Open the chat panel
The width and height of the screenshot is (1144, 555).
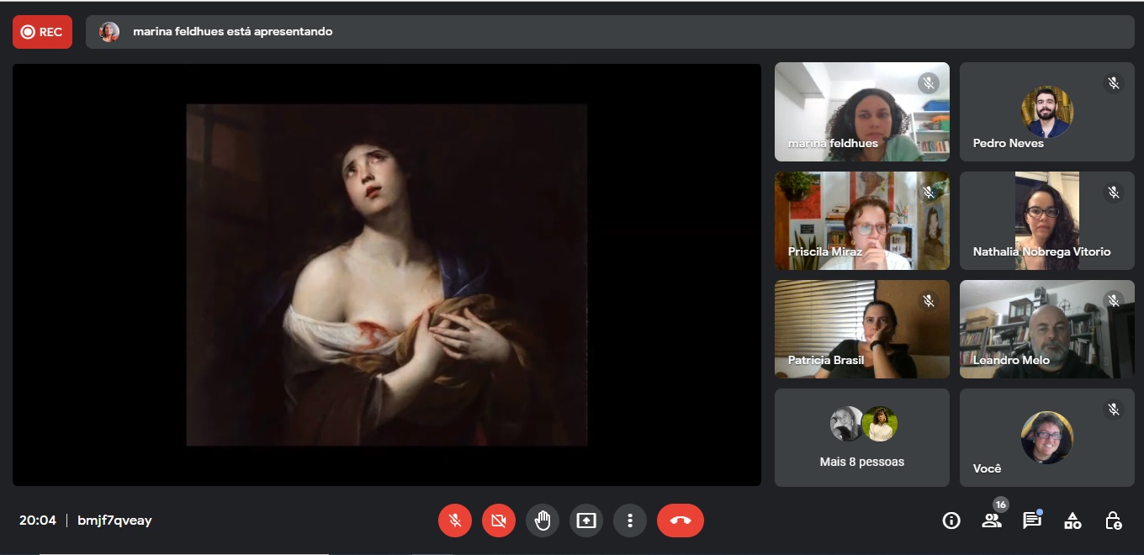coord(1032,520)
